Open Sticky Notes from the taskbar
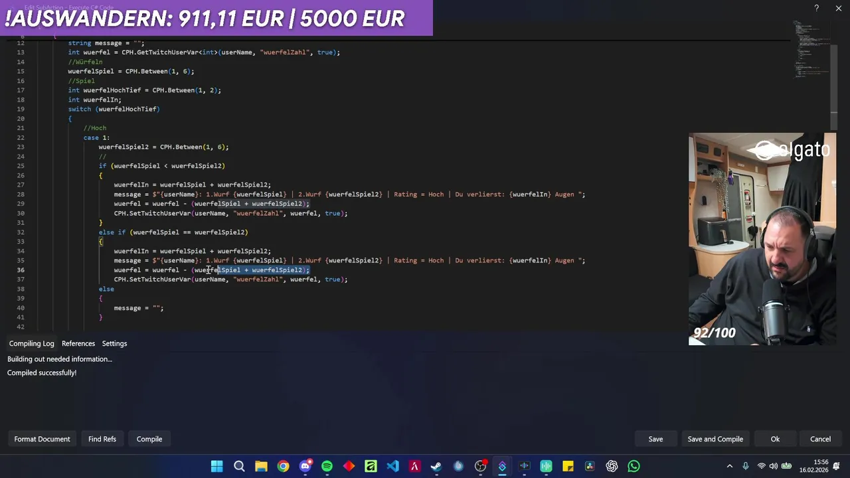The width and height of the screenshot is (850, 478). pyautogui.click(x=568, y=466)
